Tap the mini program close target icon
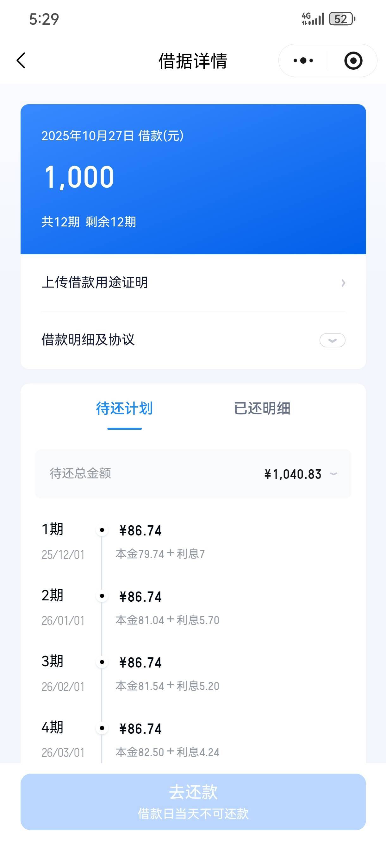This screenshot has height=855, width=386. click(353, 61)
